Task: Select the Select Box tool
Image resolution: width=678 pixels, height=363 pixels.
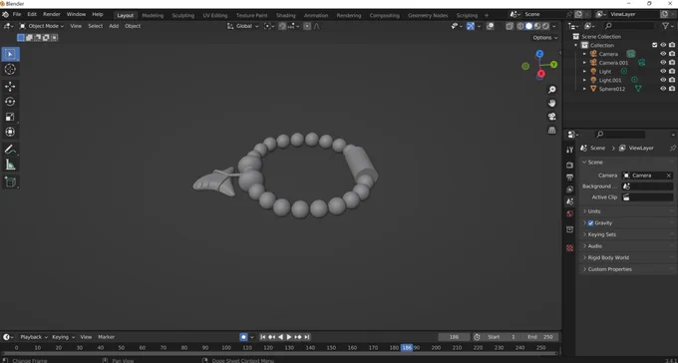Action: click(10, 54)
